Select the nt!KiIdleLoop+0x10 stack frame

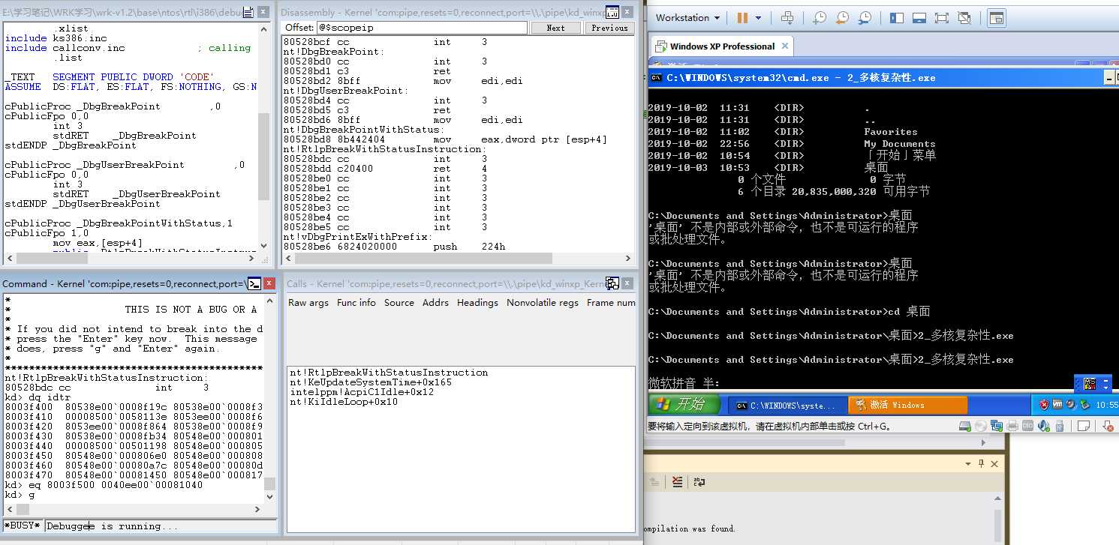point(344,402)
